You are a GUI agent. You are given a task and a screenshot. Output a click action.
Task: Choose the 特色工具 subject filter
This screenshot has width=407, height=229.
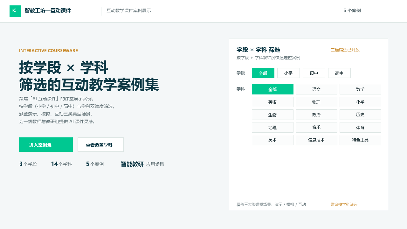tap(360, 140)
